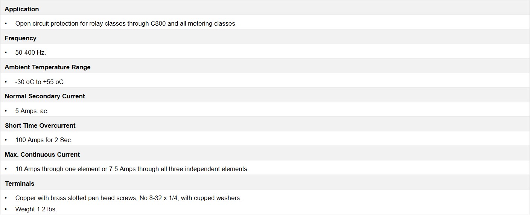Click the Weight 1.2 lbs. line

[36, 209]
